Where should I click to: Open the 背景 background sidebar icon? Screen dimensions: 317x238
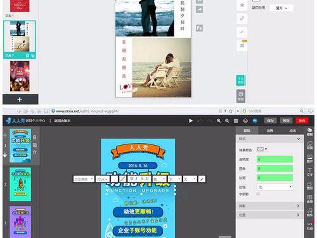click(310, 145)
